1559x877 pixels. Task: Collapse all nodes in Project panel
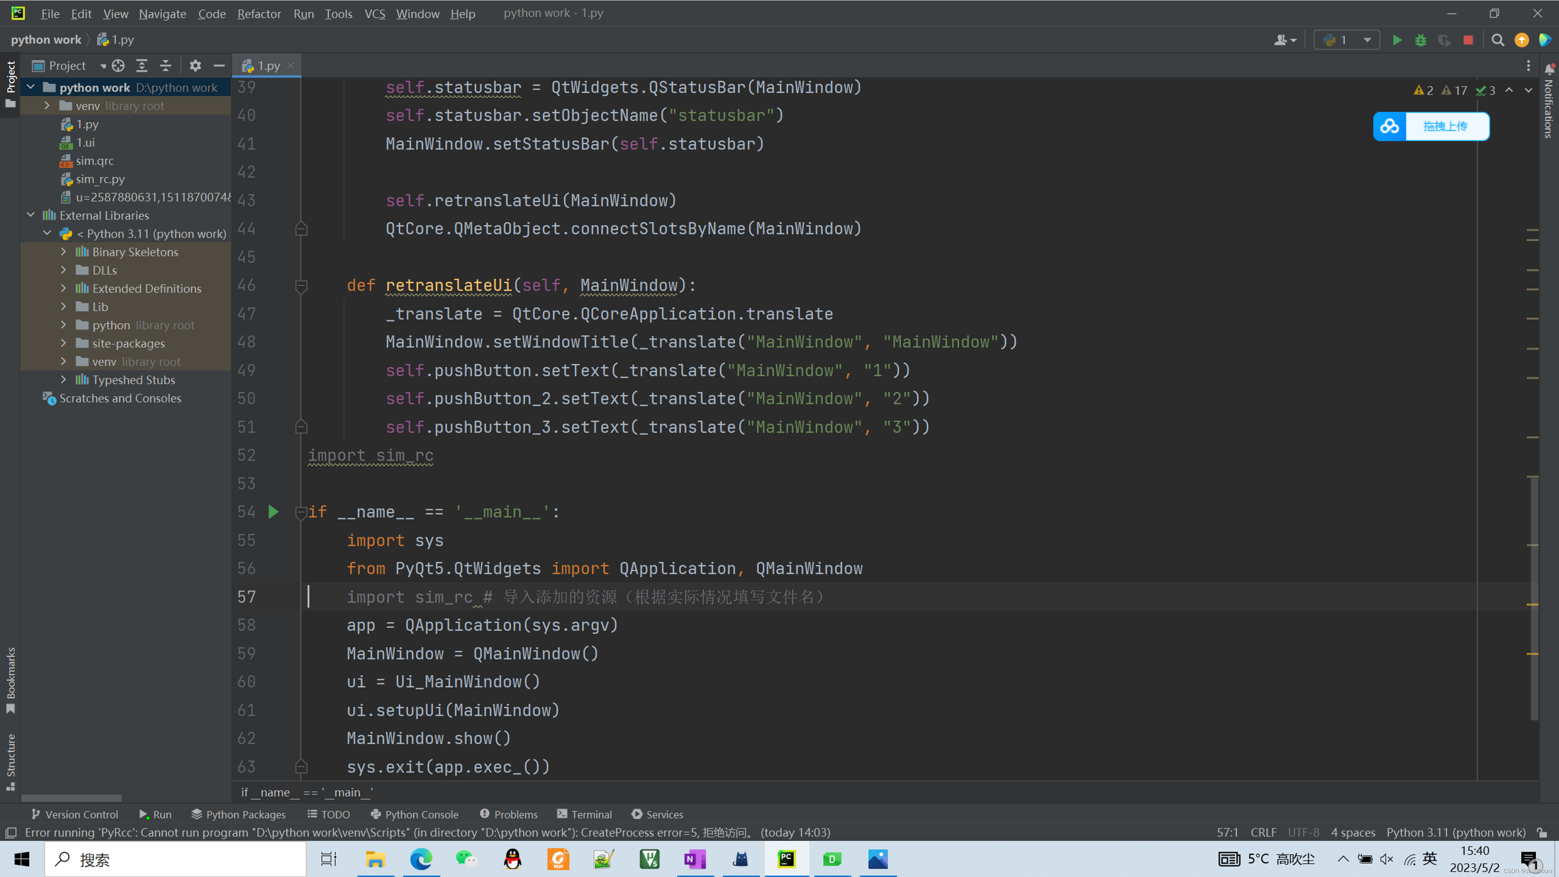point(165,65)
